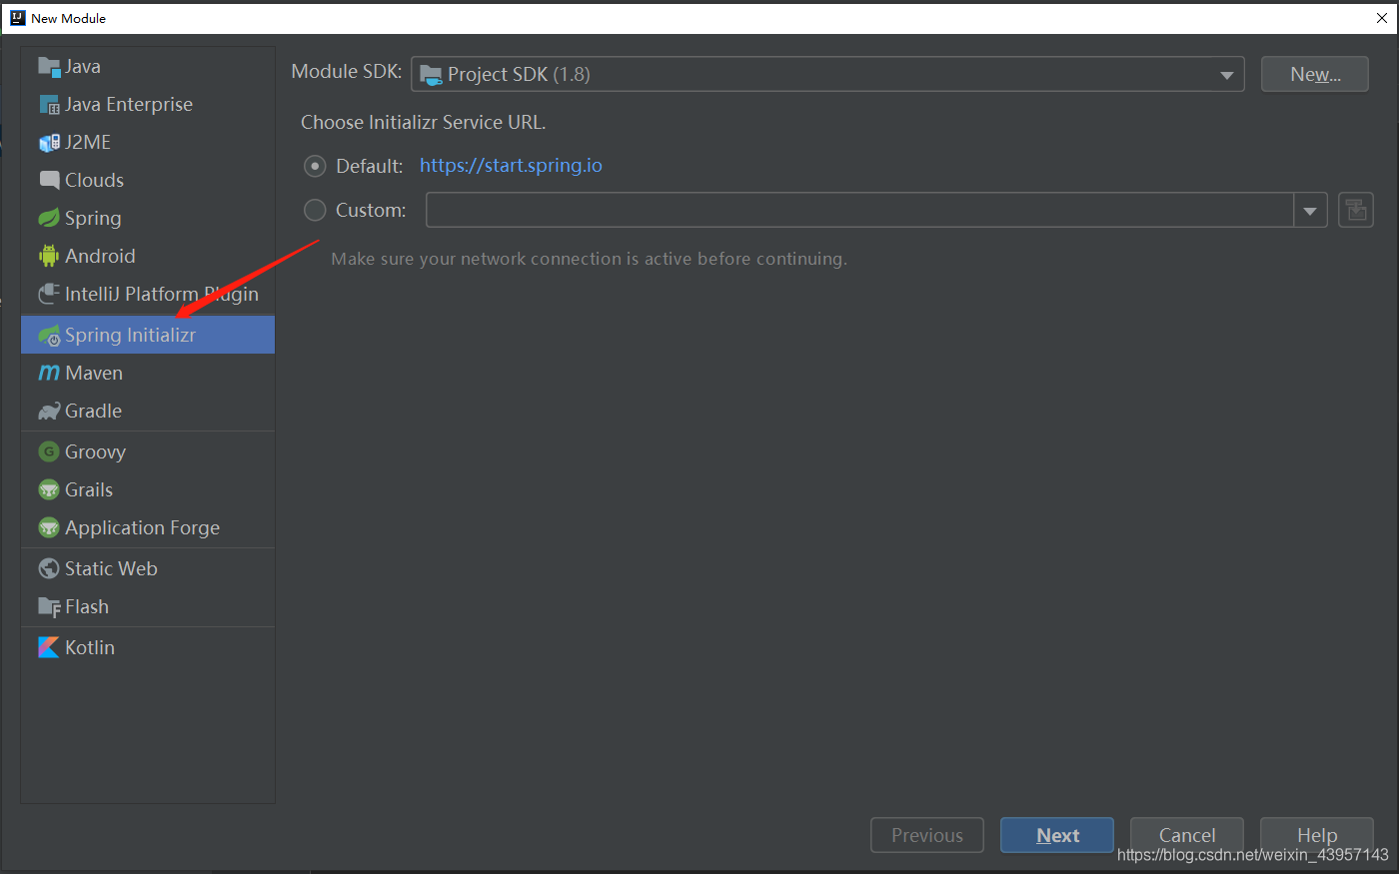Click the Module SDK label
The image size is (1399, 874).
pyautogui.click(x=347, y=72)
